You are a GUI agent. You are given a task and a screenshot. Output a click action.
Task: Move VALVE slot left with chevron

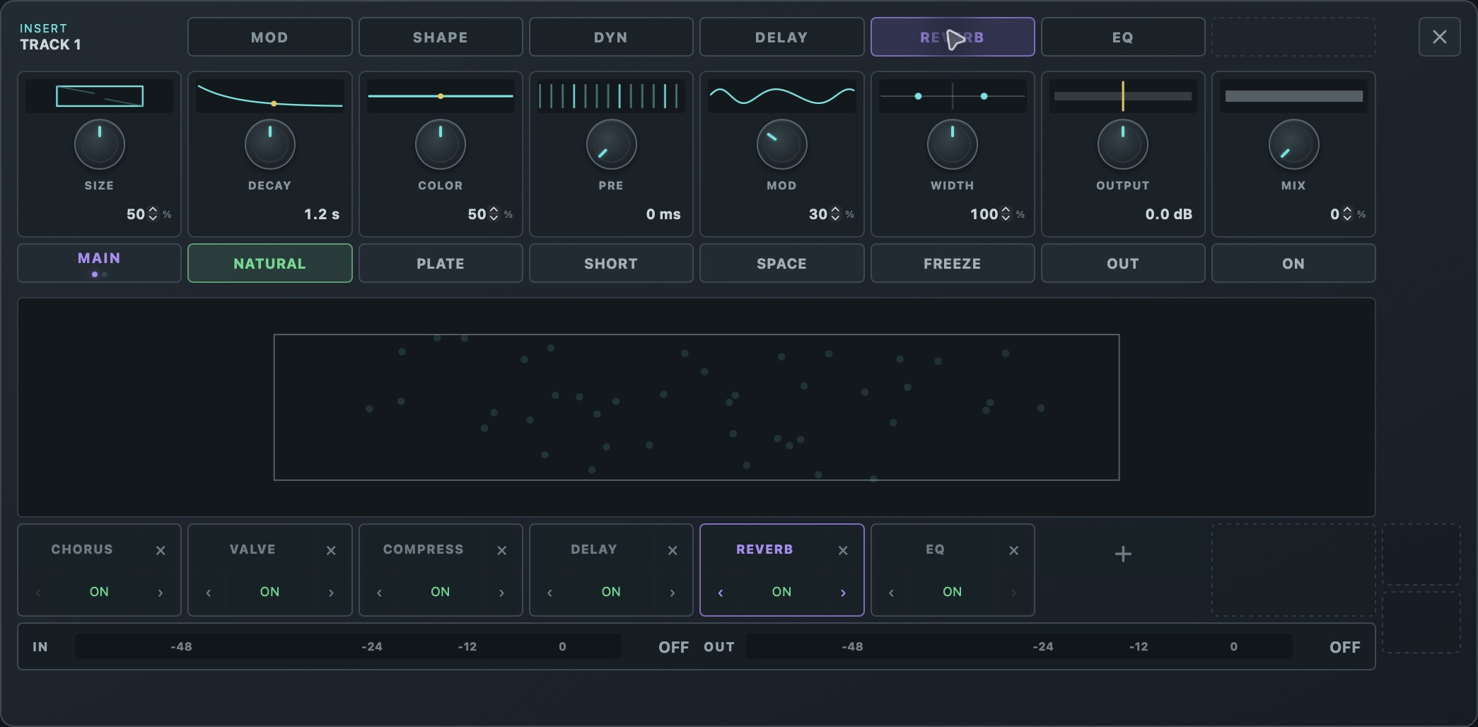(x=209, y=593)
